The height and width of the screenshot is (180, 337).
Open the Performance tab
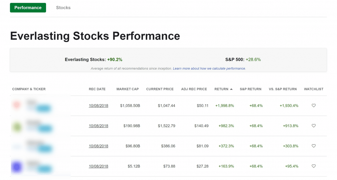pyautogui.click(x=28, y=8)
